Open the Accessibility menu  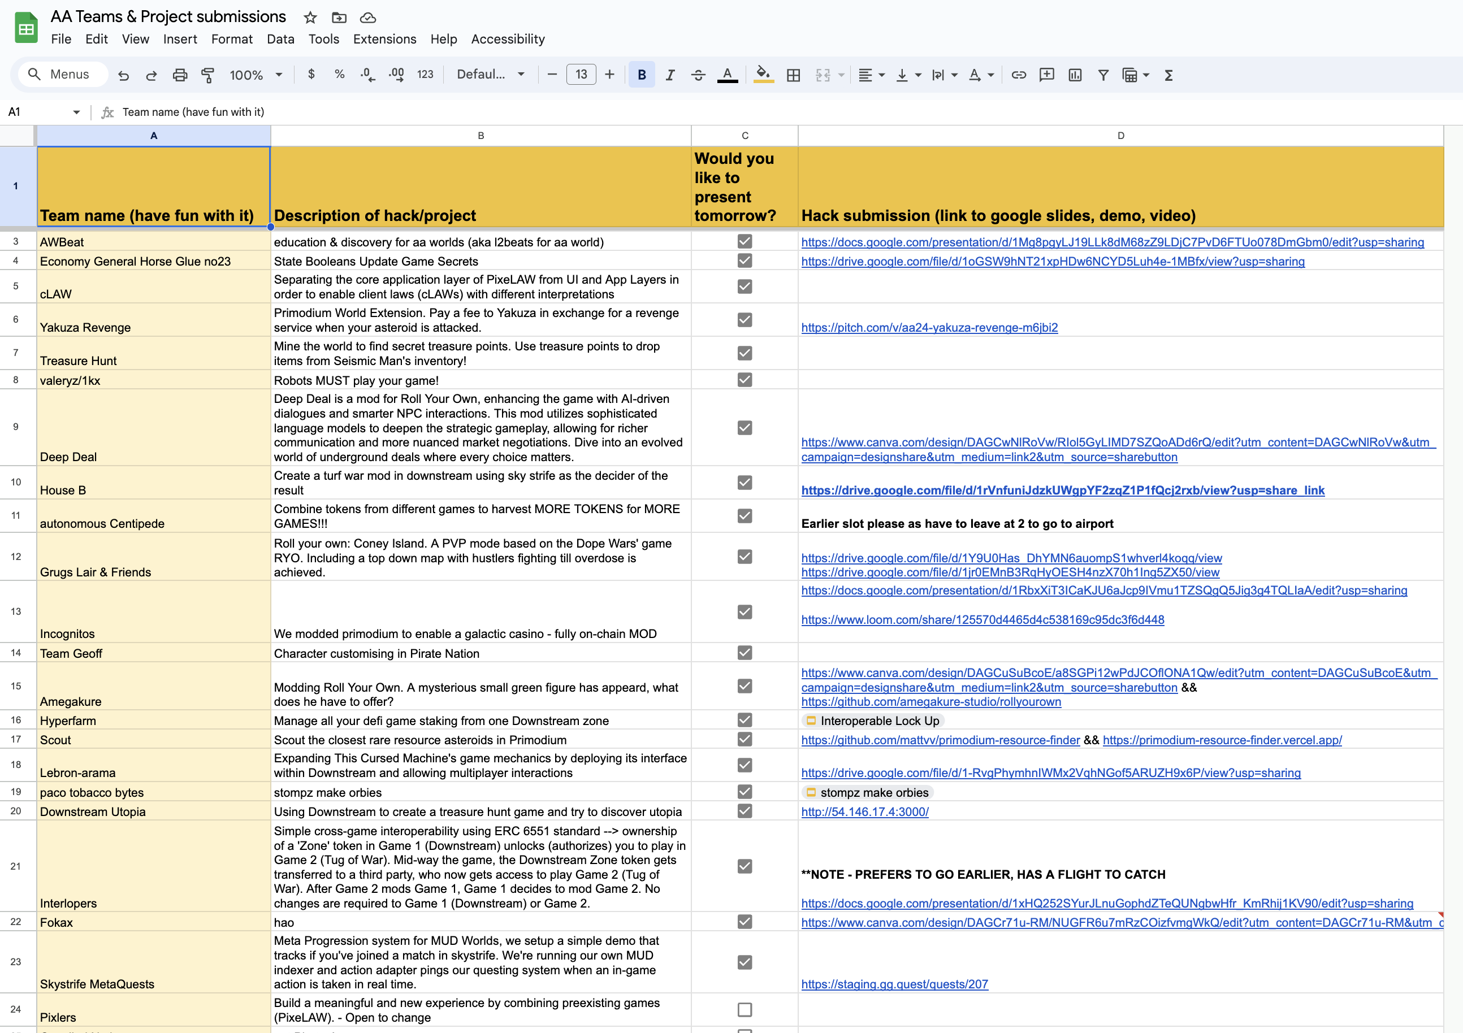pyautogui.click(x=508, y=40)
